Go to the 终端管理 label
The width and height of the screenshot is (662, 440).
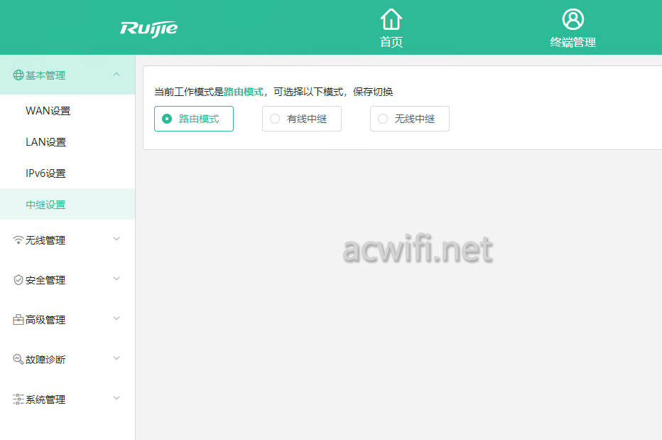pyautogui.click(x=573, y=42)
